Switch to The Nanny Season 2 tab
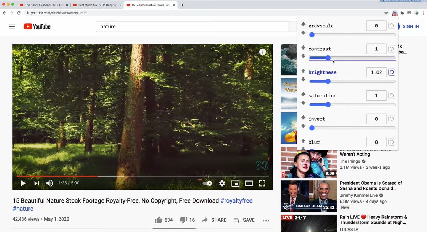Image resolution: width=427 pixels, height=232 pixels. coord(43,5)
